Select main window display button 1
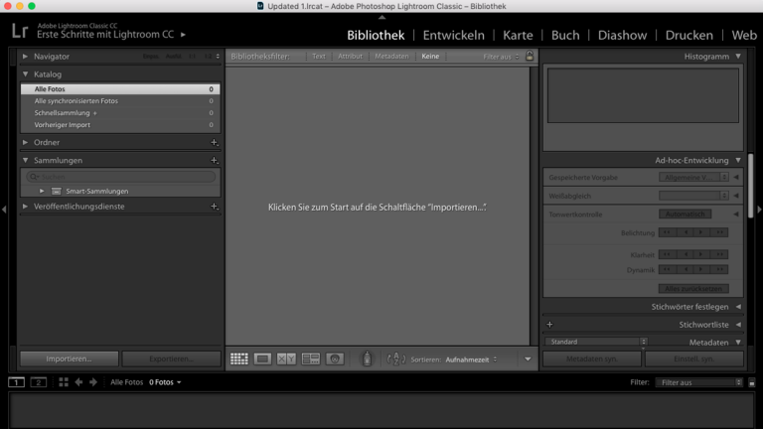763x429 pixels. pyautogui.click(x=16, y=382)
